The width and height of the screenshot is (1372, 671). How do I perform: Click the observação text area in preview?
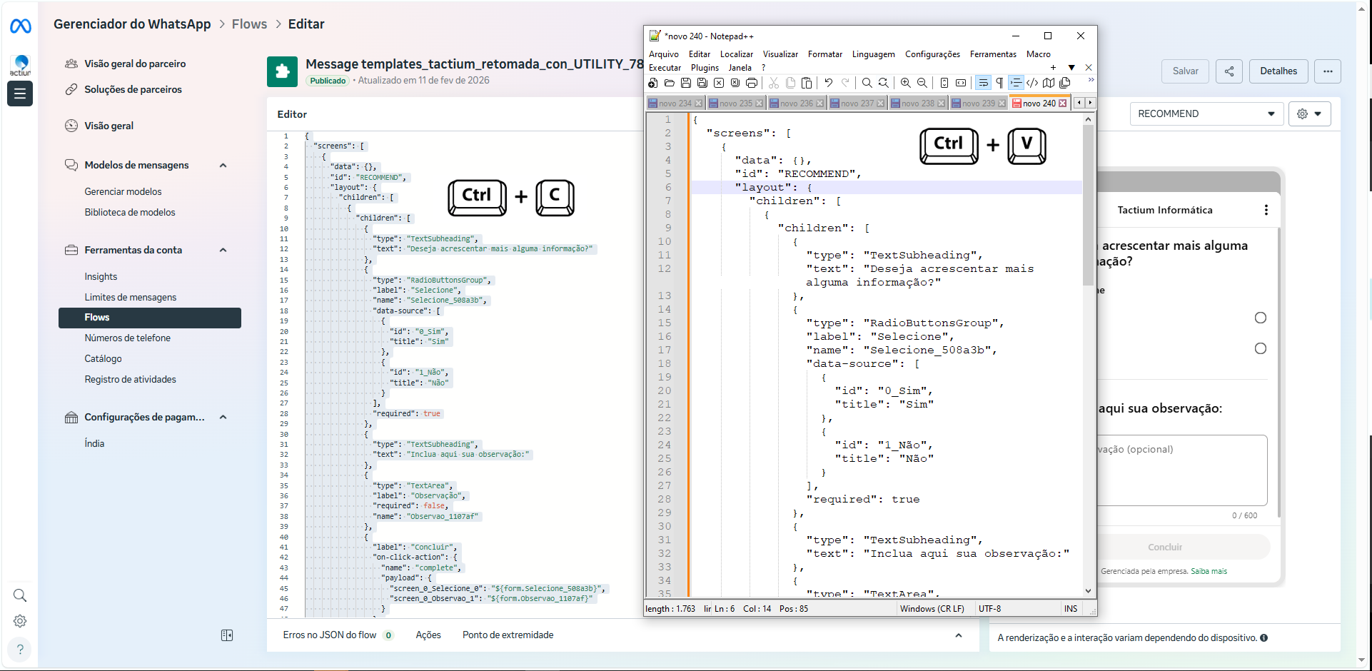1182,470
